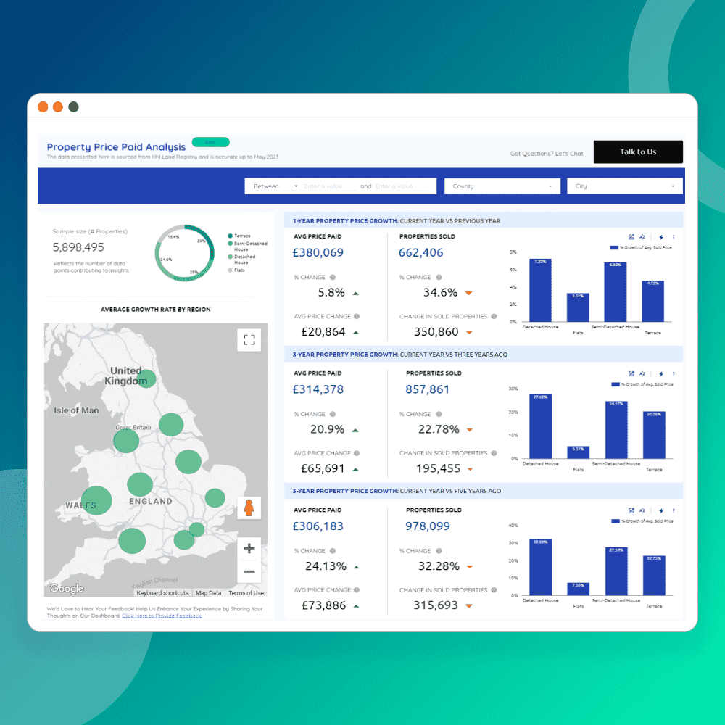
Task: Zoom out on the map with minus
Action: 249,571
